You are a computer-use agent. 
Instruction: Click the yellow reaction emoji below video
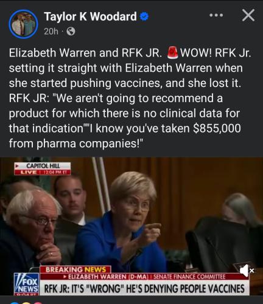tap(26, 303)
